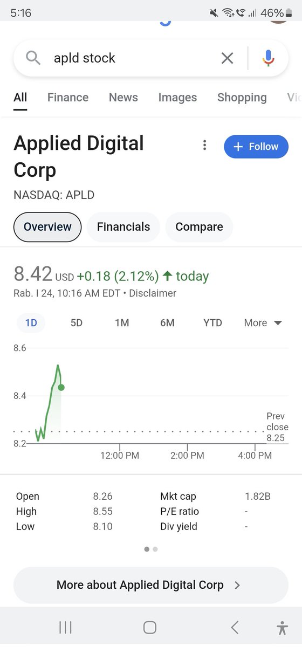
Task: Select the Financials chip
Action: 123,227
